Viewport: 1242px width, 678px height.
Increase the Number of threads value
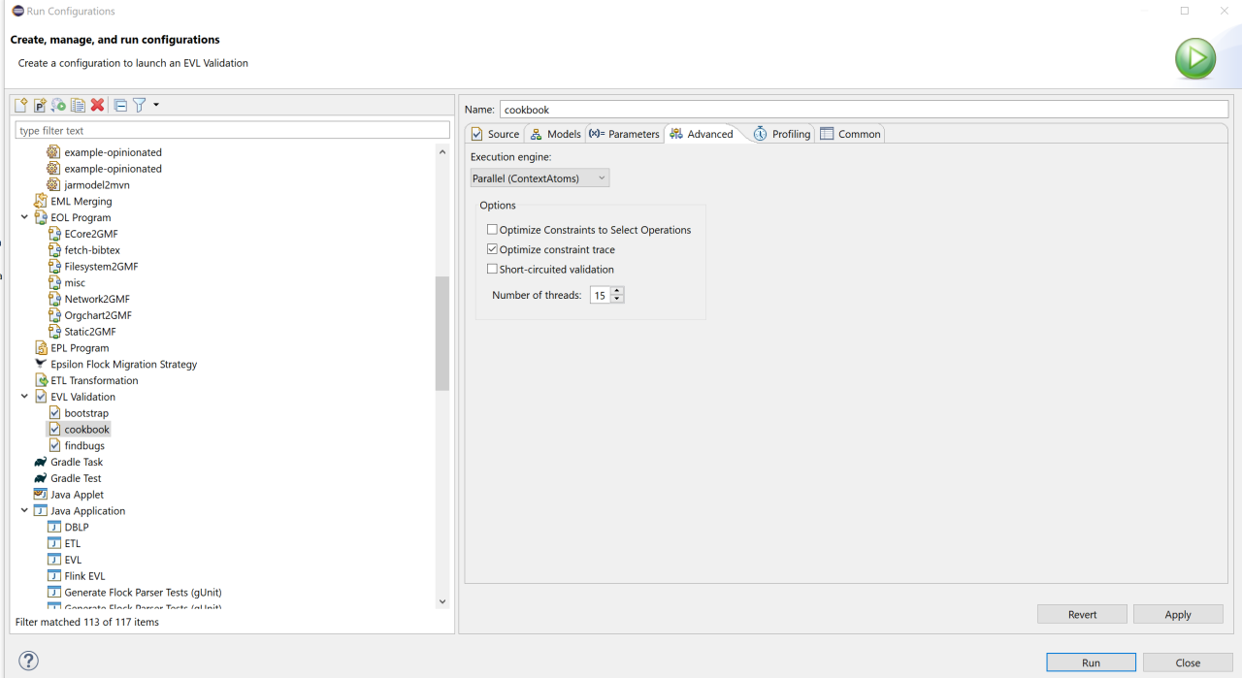[618, 291]
